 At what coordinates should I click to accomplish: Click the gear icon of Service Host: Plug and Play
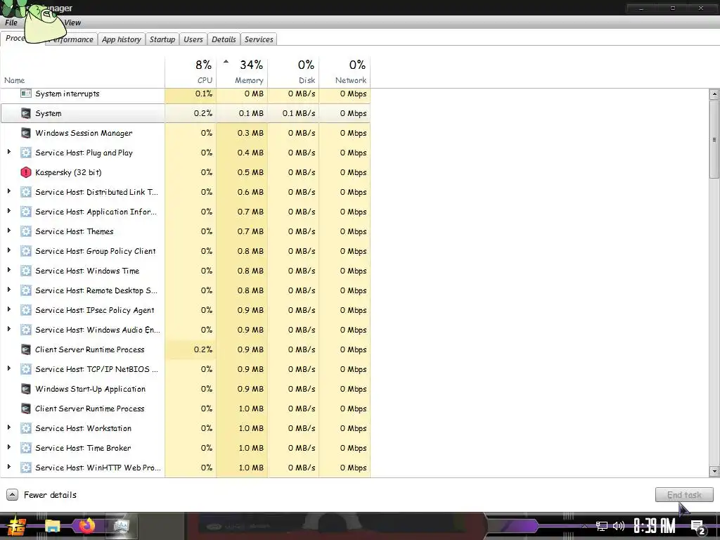point(26,153)
